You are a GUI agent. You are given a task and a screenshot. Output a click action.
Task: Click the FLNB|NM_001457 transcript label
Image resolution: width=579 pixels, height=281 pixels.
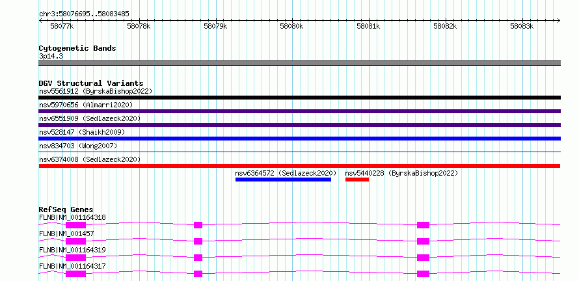[66, 234]
